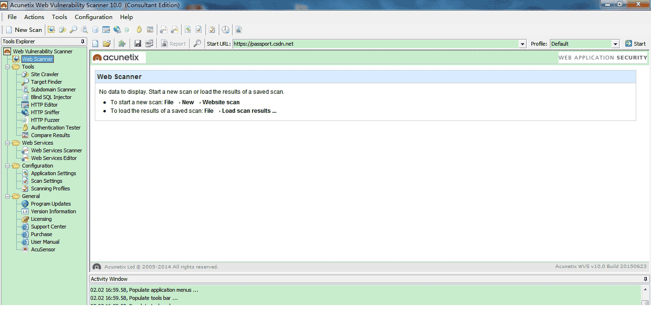Select Blind SQL Injector in the tree
This screenshot has width=651, height=317.
pos(51,97)
